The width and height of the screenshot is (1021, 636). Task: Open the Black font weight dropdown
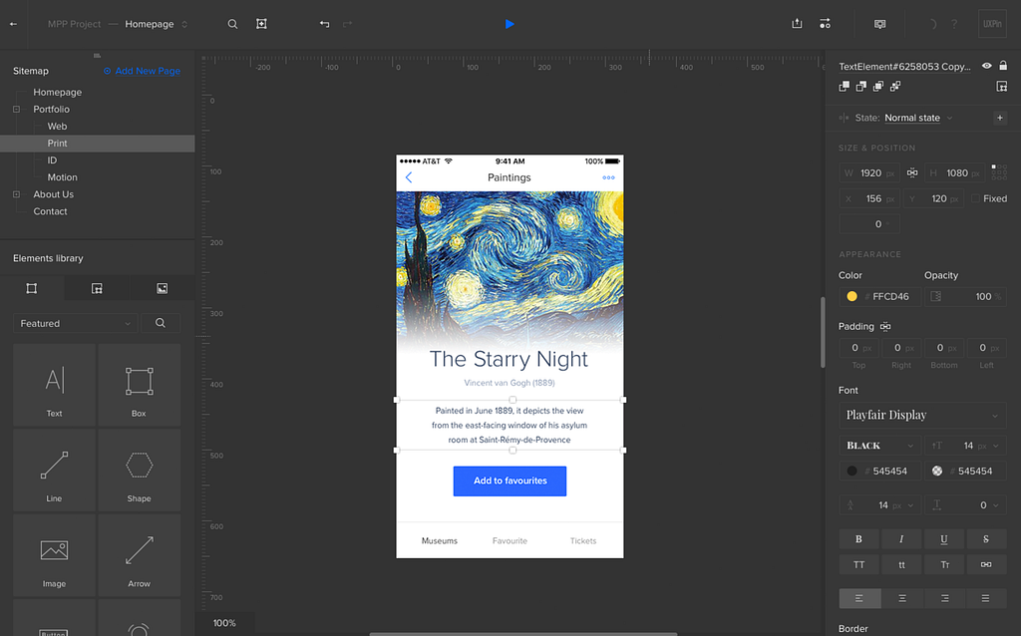tap(879, 446)
